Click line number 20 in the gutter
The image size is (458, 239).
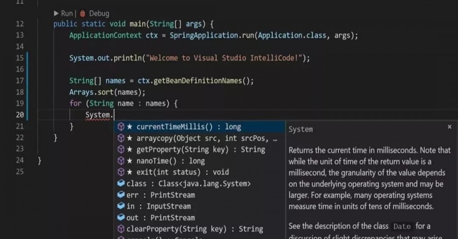(x=19, y=115)
